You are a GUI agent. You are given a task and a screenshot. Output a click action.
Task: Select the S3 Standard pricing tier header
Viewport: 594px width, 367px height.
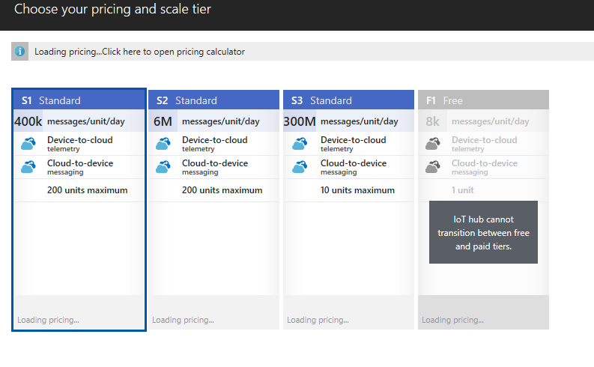tap(348, 100)
